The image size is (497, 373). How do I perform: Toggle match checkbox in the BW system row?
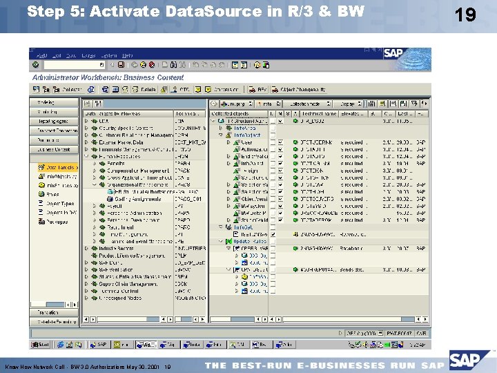click(x=280, y=206)
